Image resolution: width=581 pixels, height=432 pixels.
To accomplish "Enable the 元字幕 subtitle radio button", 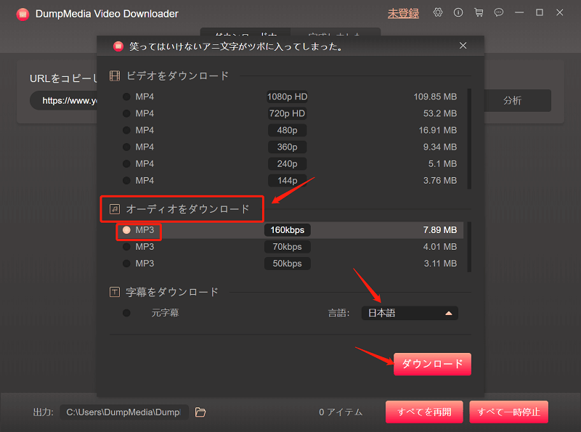I will click(126, 313).
